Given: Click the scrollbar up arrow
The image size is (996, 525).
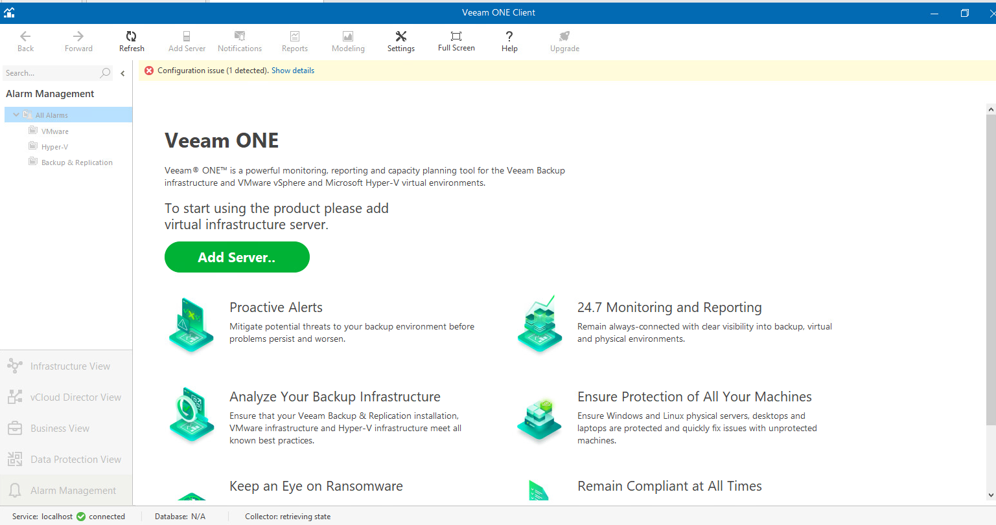Looking at the screenshot, I should point(991,109).
